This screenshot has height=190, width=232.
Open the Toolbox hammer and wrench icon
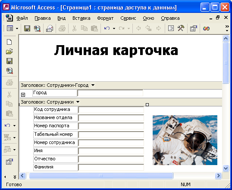pos(181,28)
